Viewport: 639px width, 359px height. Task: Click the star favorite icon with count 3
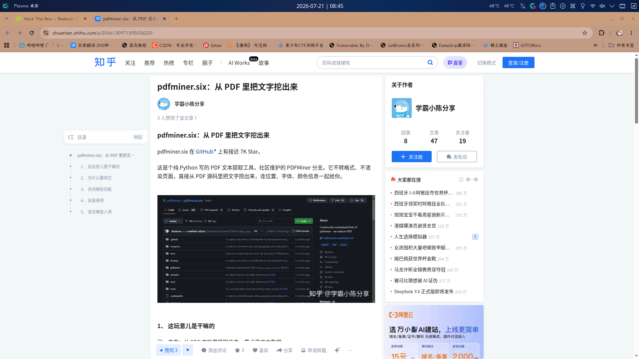[237, 350]
